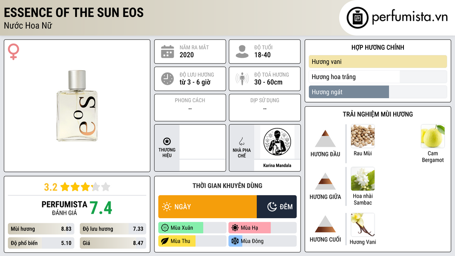455x256 pixels.
Task: Click the Hương ngát accord bar
Action: pos(378,92)
